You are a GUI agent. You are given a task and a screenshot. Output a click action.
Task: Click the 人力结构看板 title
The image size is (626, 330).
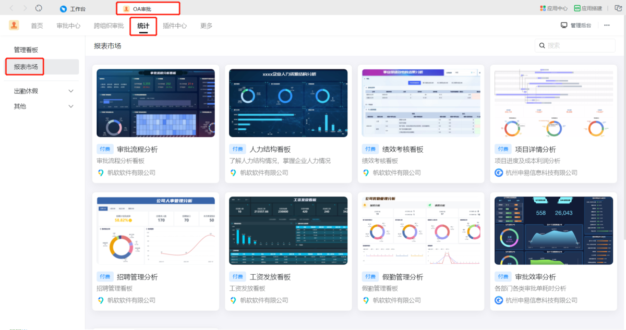tap(270, 150)
